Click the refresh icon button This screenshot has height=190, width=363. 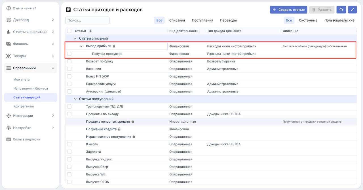(341, 10)
